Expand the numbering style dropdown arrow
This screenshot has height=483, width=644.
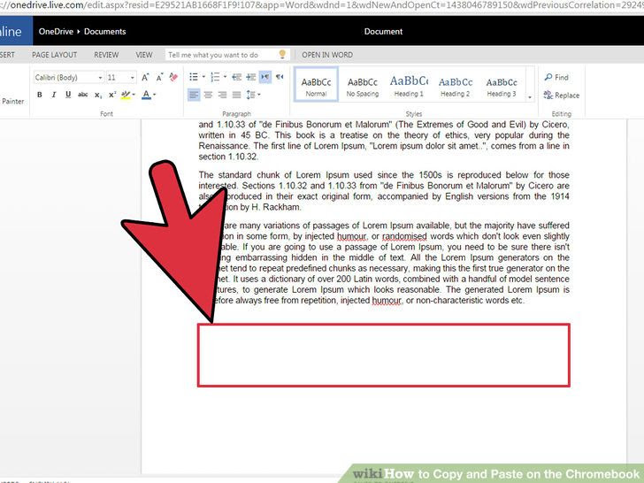pyautogui.click(x=225, y=77)
